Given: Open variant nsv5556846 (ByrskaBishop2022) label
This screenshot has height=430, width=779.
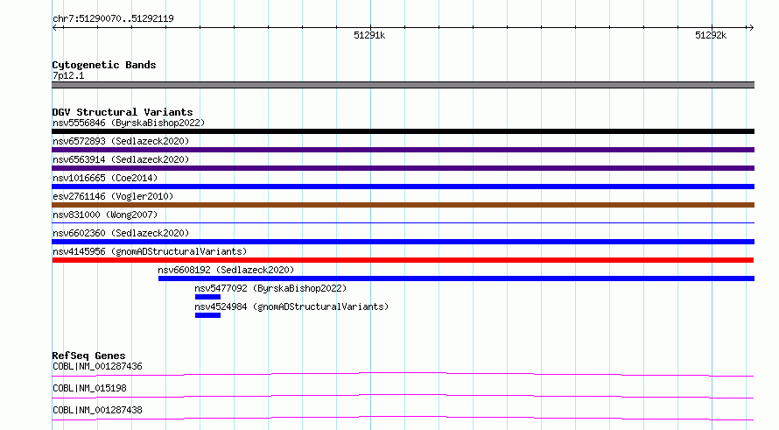Looking at the screenshot, I should [129, 123].
